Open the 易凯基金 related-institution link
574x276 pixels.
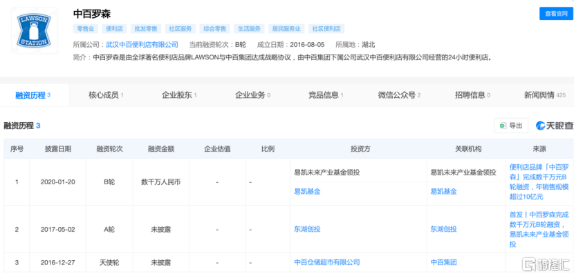(x=444, y=191)
